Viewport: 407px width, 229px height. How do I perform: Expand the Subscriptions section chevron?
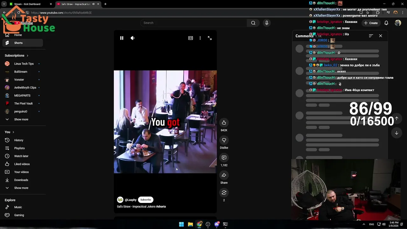[x=27, y=56]
